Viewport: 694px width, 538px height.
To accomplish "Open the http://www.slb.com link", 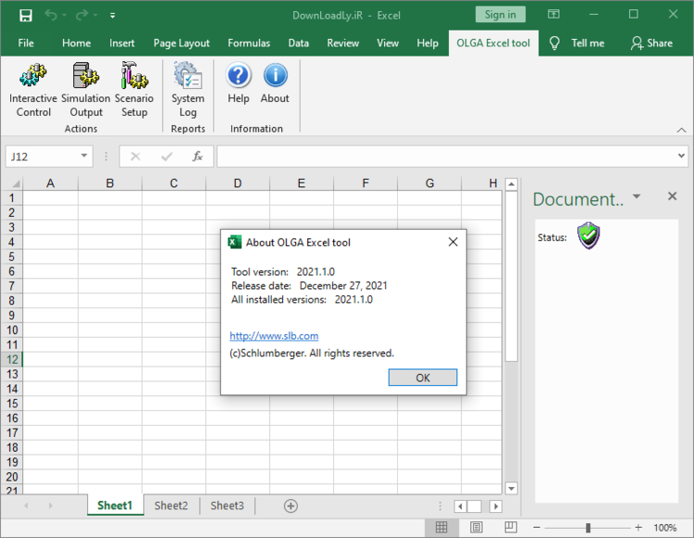I will pyautogui.click(x=274, y=336).
